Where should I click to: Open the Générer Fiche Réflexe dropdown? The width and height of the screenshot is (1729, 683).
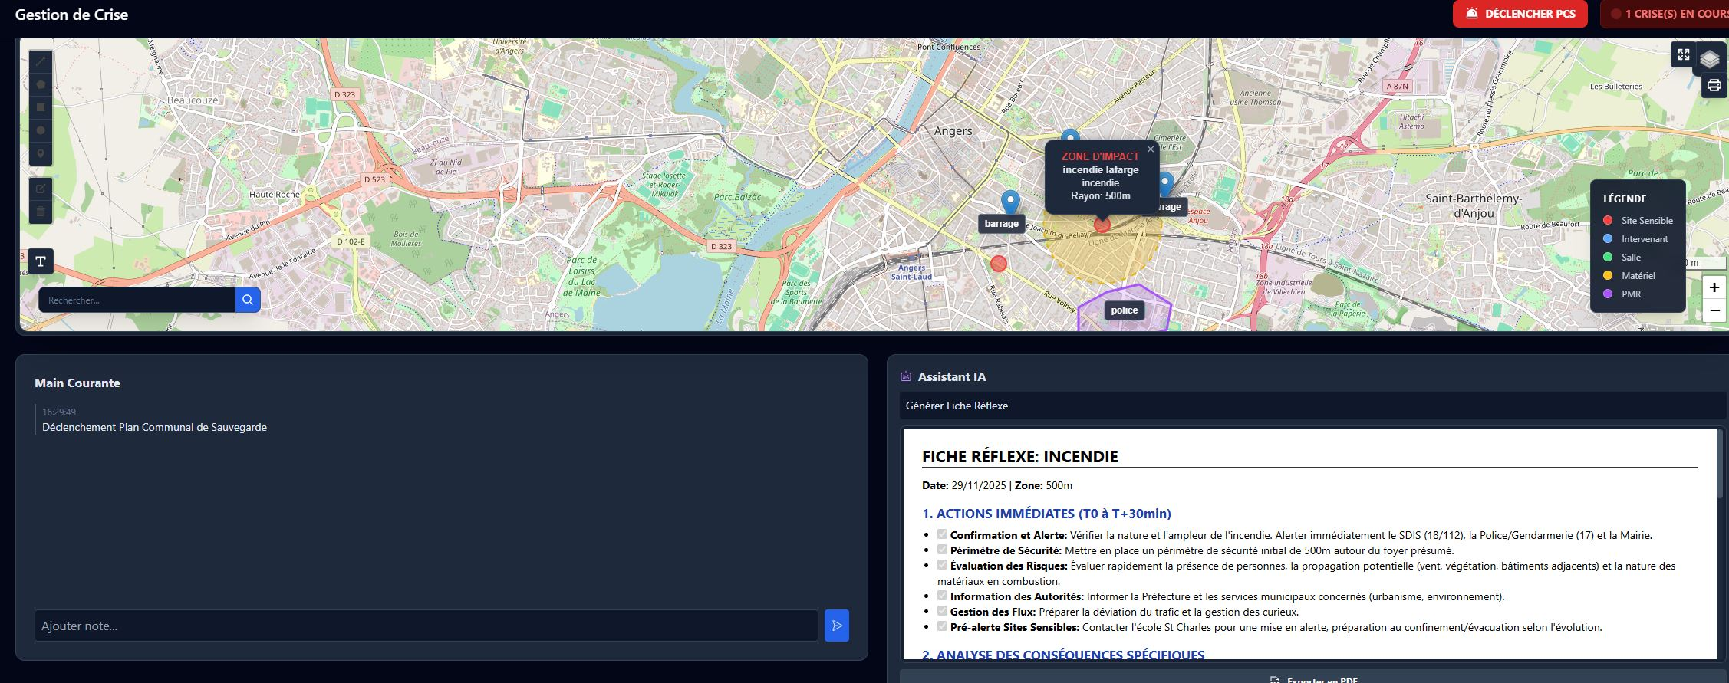[1312, 406]
